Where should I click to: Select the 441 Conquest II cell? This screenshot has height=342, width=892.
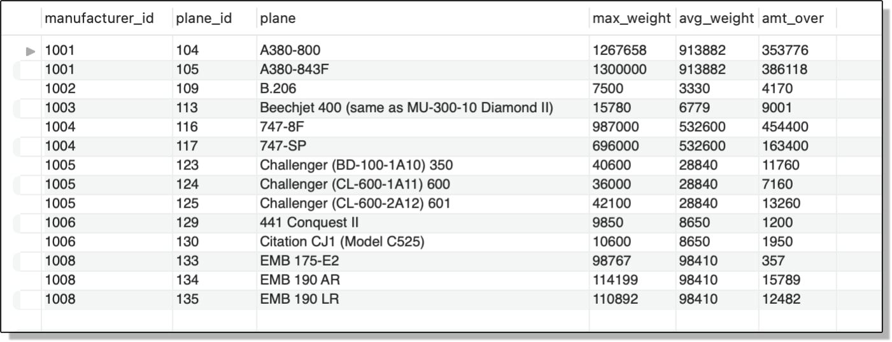pos(423,222)
